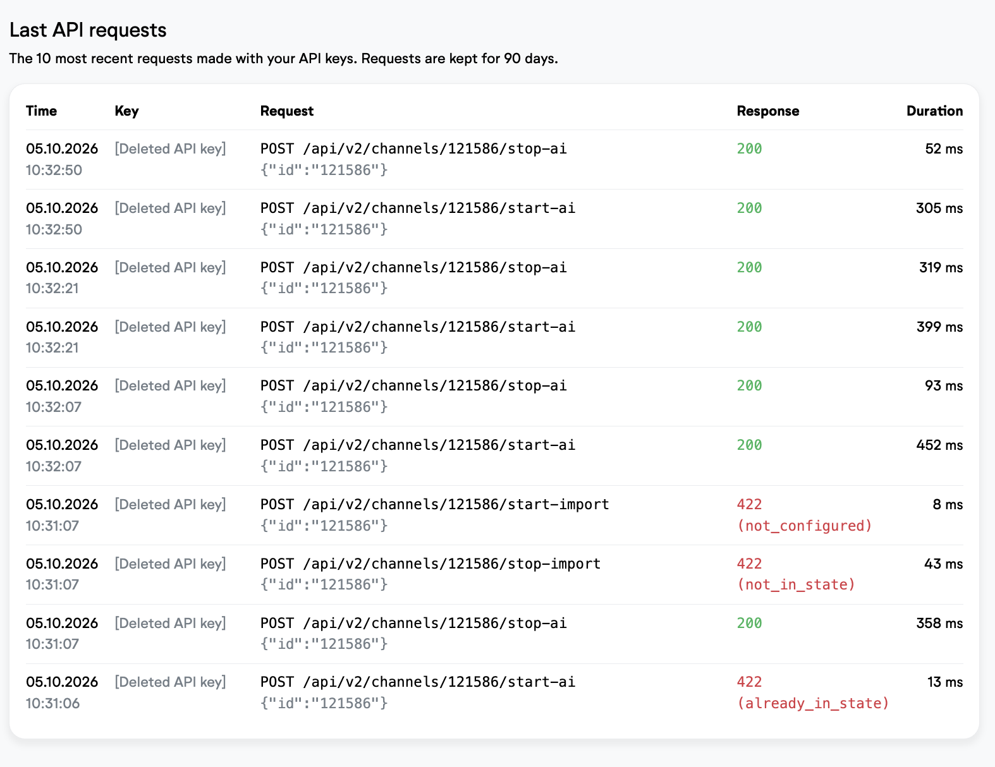Click the start-ai request in the 452 ms row
The image size is (995, 767).
(418, 445)
